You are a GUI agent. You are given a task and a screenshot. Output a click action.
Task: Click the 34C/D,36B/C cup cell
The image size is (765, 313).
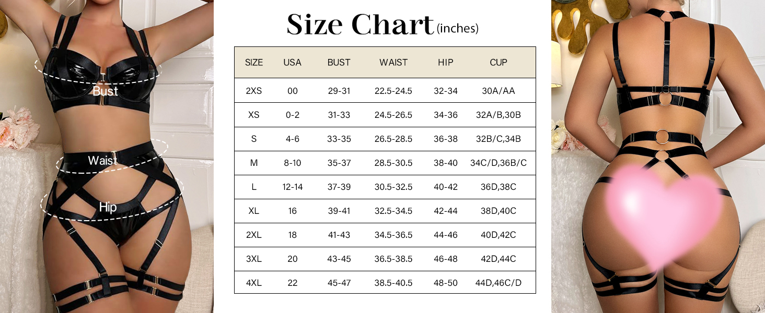(x=498, y=163)
